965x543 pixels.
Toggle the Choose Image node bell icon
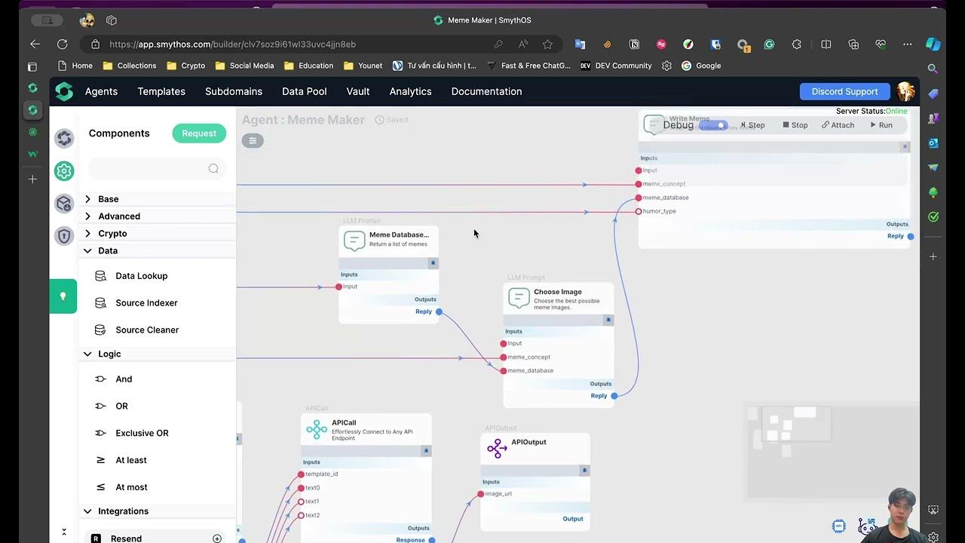click(x=608, y=320)
